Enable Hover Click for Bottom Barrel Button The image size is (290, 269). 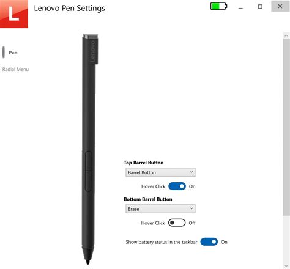(x=177, y=223)
